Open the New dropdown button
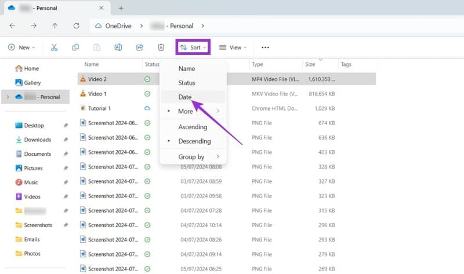This screenshot has height=274, width=464. coord(21,48)
